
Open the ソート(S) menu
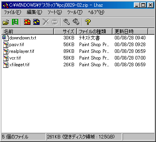coord(55,12)
